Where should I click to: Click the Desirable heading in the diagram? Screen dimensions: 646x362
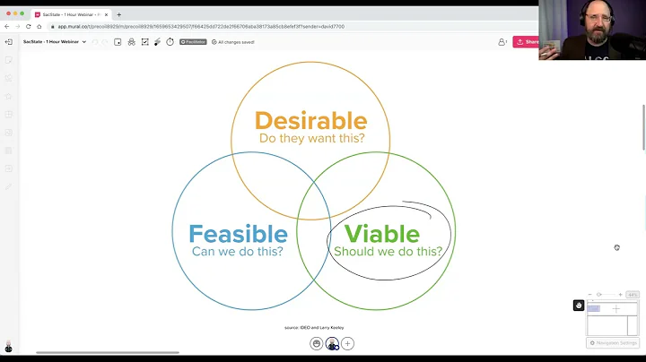click(x=311, y=121)
